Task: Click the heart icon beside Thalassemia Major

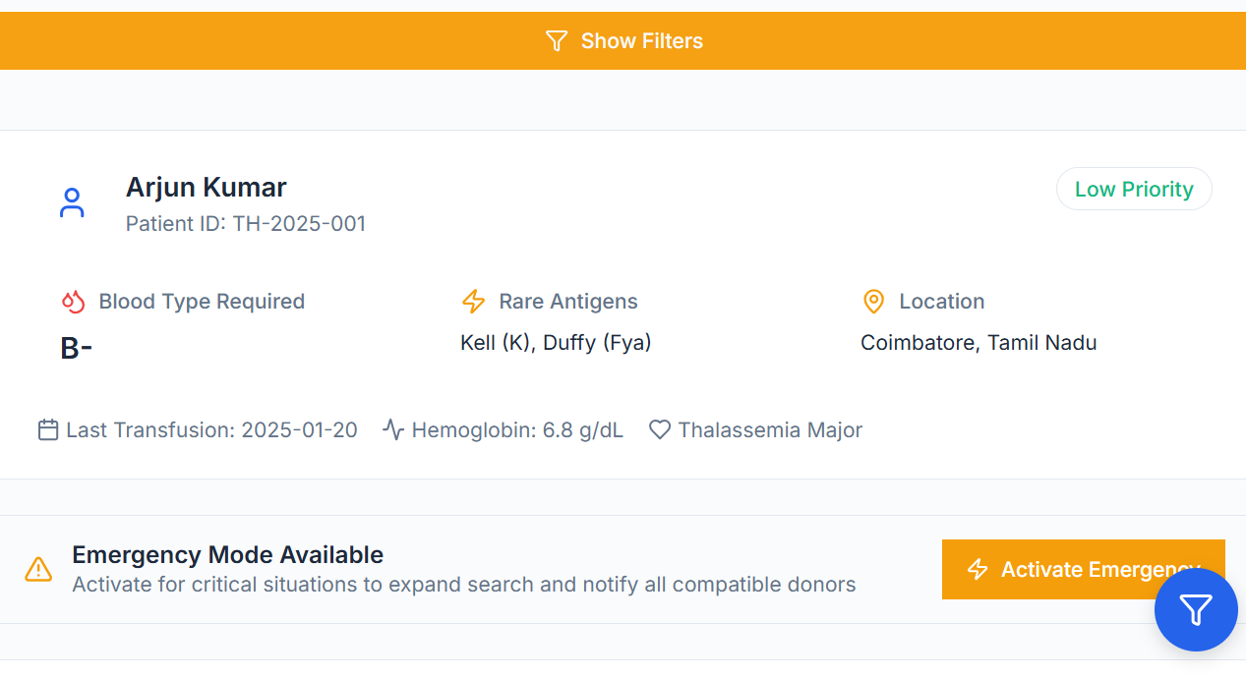Action: click(x=660, y=430)
